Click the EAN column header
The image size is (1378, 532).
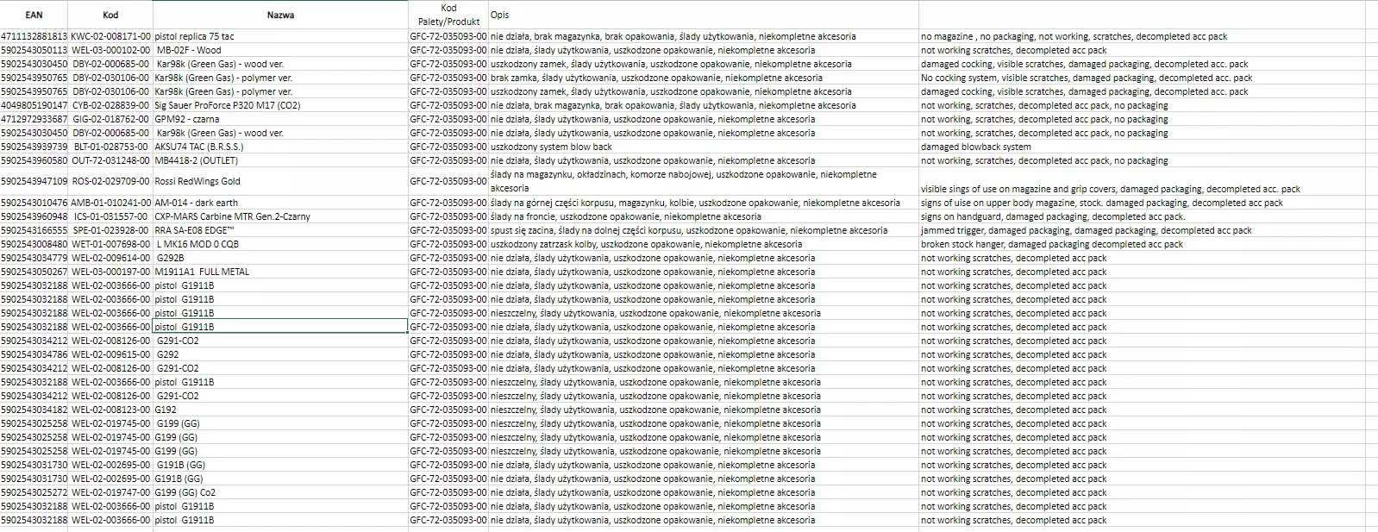pos(34,15)
